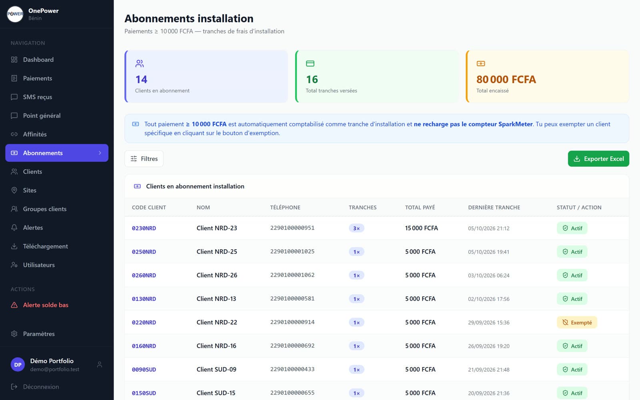Click the 3× tranches badge for NRD-23
Viewport: 640px width, 400px height.
356,228
